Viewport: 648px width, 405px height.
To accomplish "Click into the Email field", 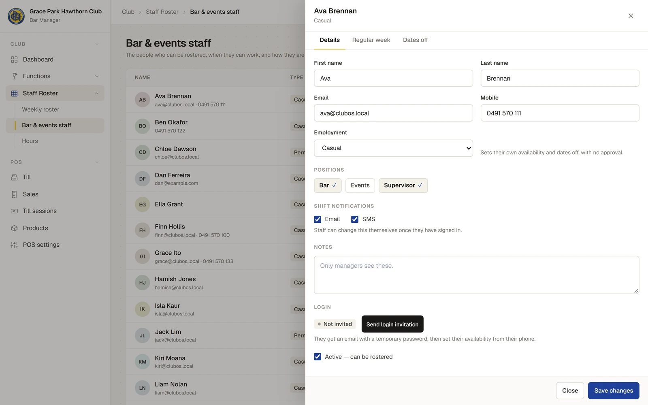I will point(393,113).
